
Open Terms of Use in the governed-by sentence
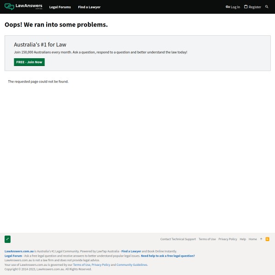(x=82, y=264)
